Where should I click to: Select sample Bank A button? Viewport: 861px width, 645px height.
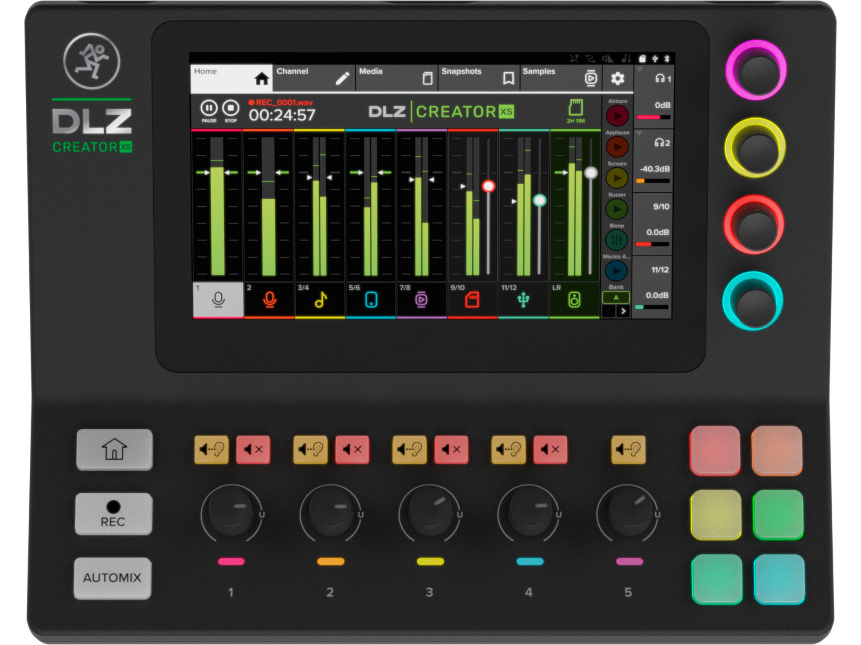[x=616, y=298]
